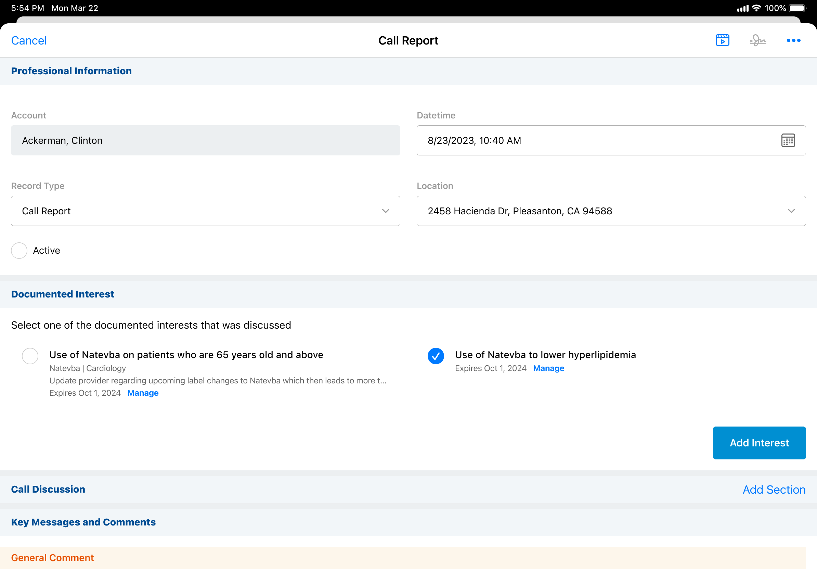817x571 pixels.
Task: Tap the signature capture icon
Action: click(757, 40)
